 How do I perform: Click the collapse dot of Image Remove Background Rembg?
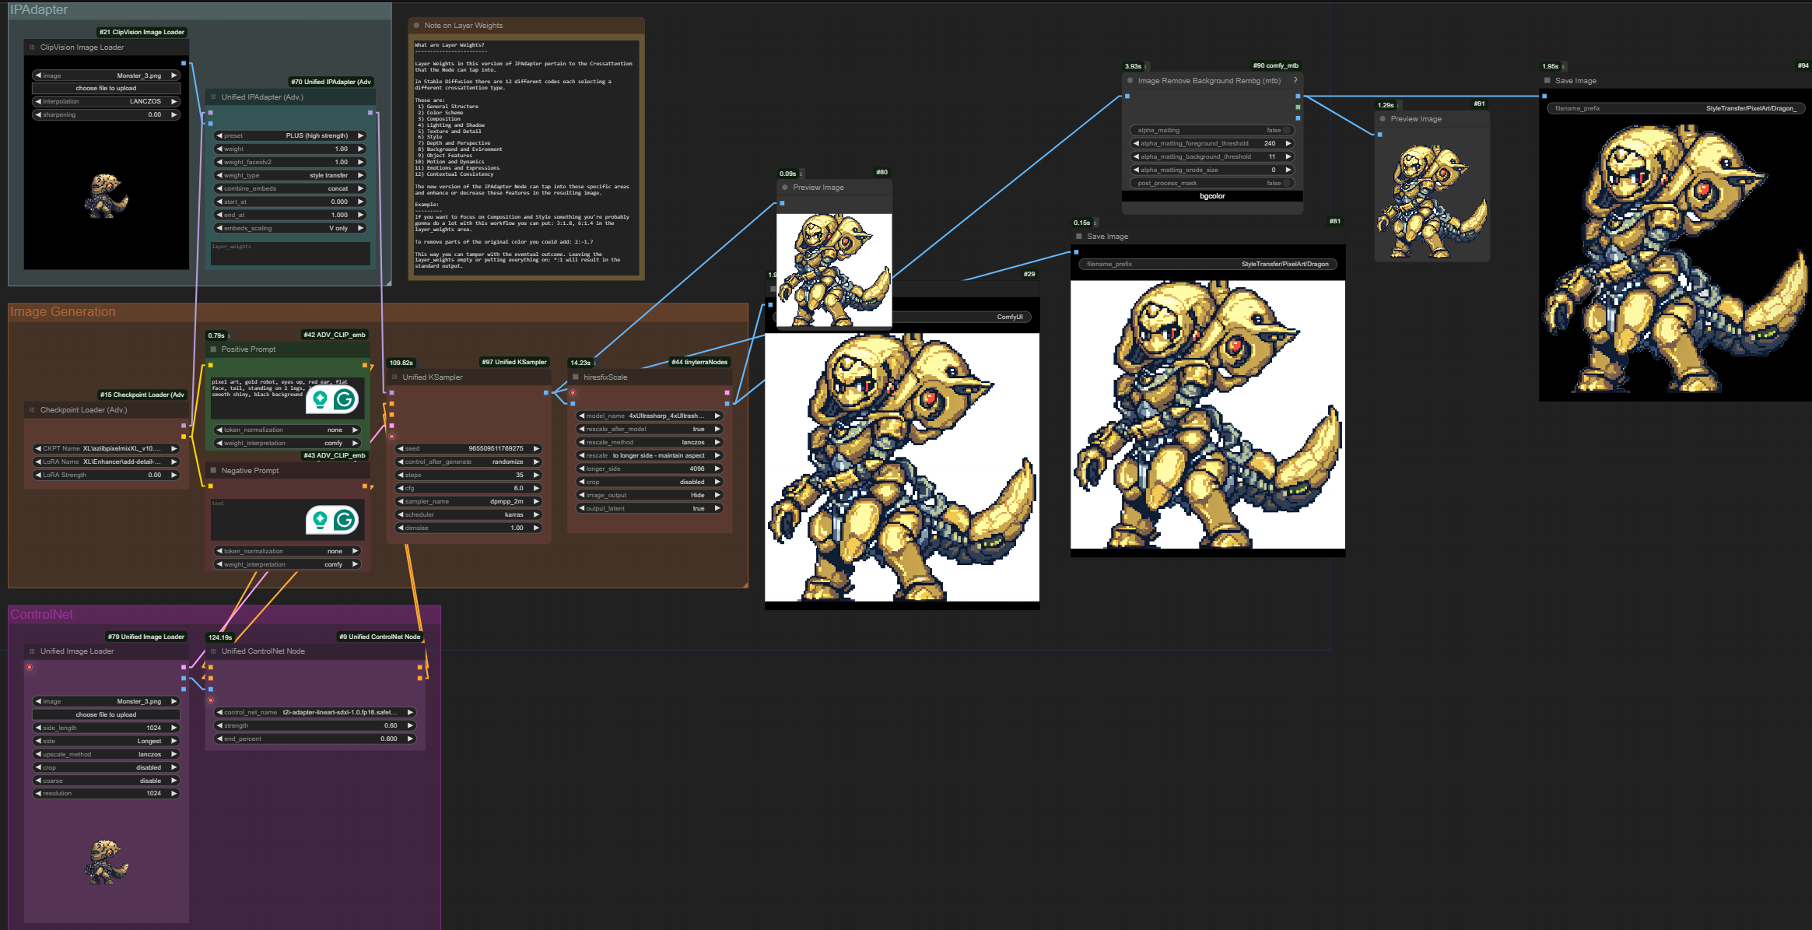(x=1130, y=80)
